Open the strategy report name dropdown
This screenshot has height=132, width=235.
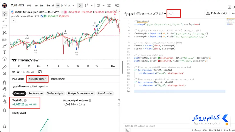[x=30, y=86]
